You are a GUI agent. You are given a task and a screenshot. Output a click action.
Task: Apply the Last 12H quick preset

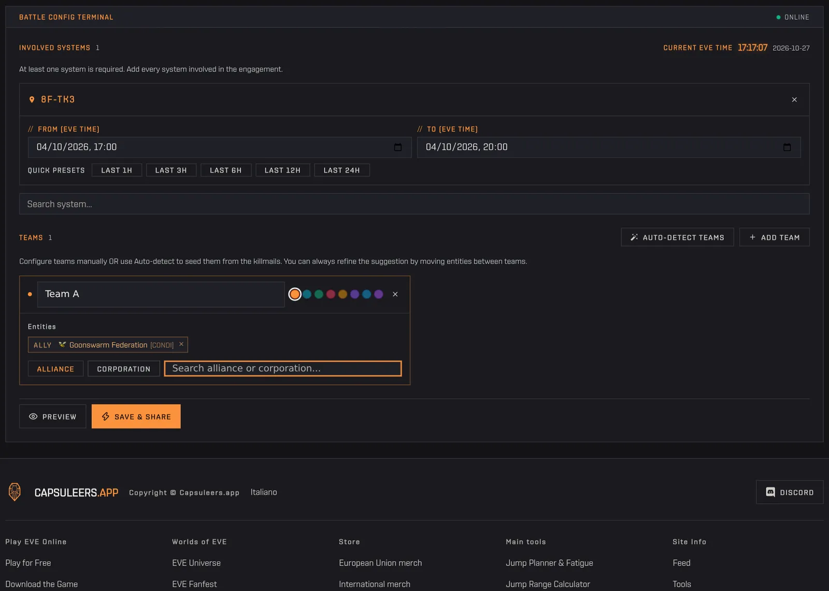(x=283, y=170)
